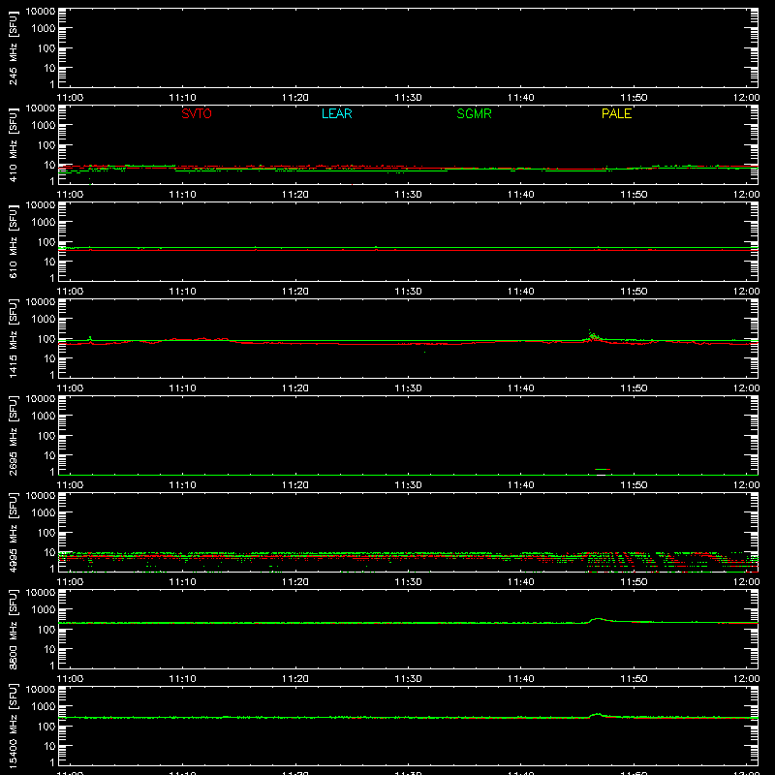Click the small green spike in the 1415 MHz plot

coord(90,338)
